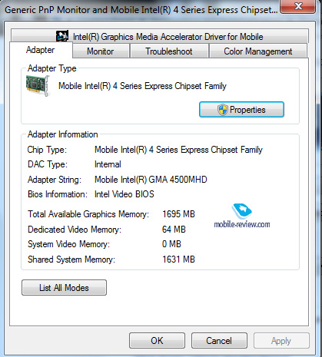Click the dialog title bar text
Screen dimensions: 322x357
[141, 10]
